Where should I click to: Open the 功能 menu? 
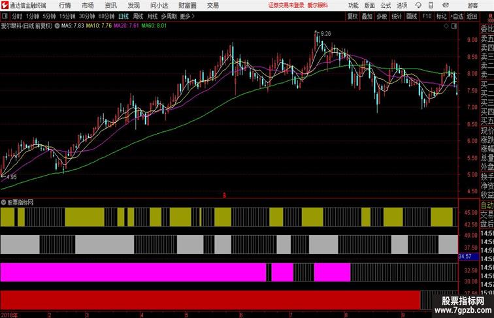354,5
